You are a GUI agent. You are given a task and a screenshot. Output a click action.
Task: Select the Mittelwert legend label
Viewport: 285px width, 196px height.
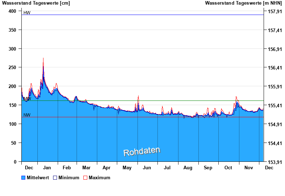(38, 177)
